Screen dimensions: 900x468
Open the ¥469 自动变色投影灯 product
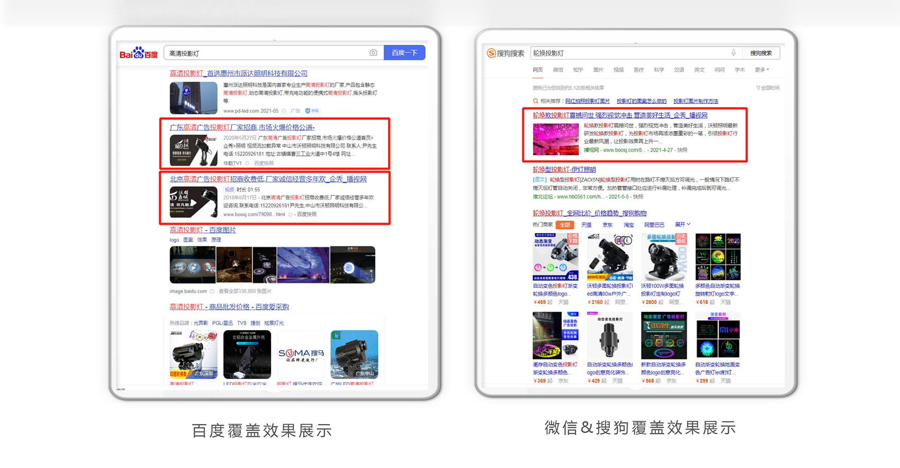tap(555, 269)
